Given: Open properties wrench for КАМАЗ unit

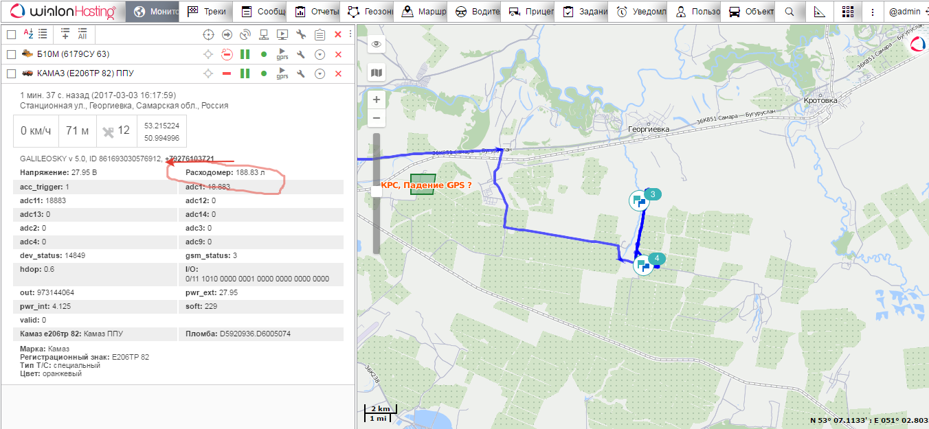Looking at the screenshot, I should (x=301, y=73).
